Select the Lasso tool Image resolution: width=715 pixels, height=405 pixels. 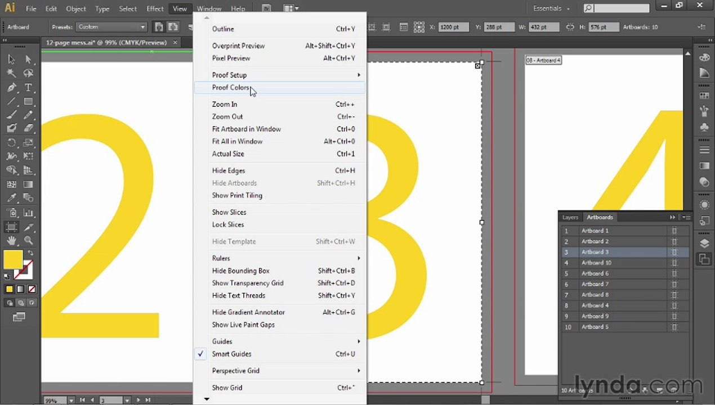coord(28,73)
